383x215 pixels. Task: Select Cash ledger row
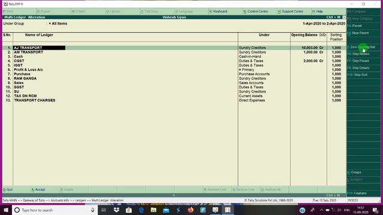19,57
